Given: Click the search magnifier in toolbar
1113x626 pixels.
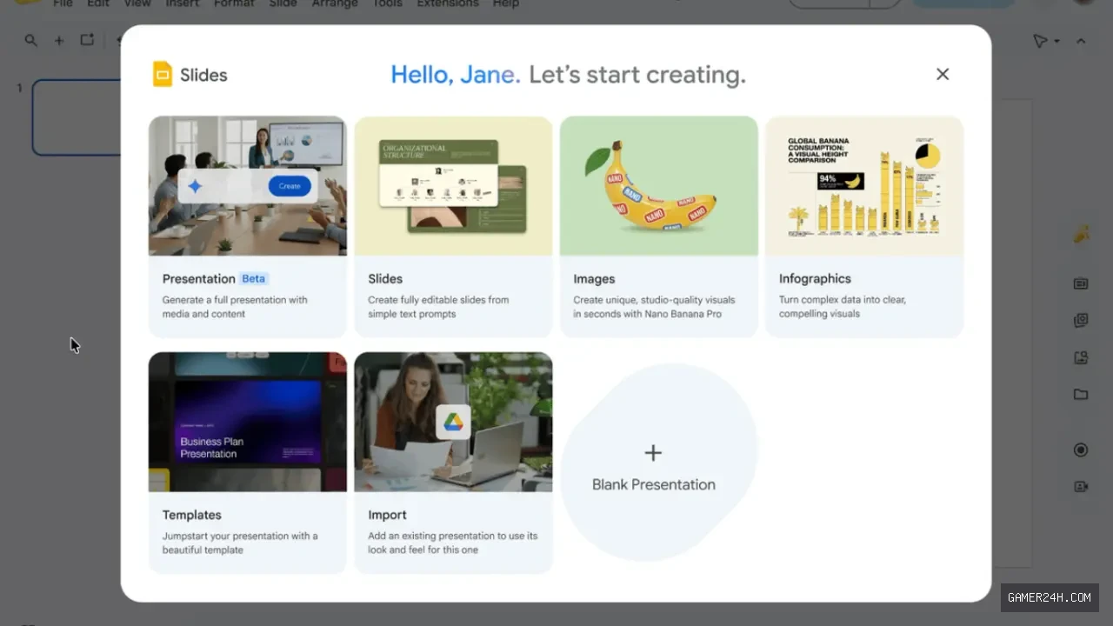Looking at the screenshot, I should point(31,40).
